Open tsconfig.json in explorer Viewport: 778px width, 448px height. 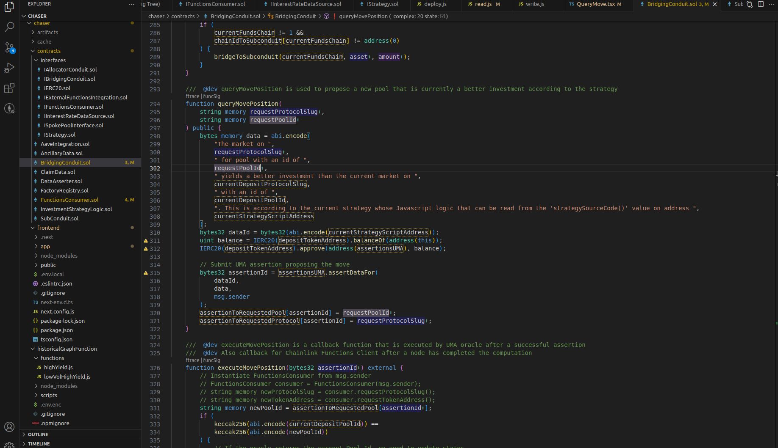point(56,339)
